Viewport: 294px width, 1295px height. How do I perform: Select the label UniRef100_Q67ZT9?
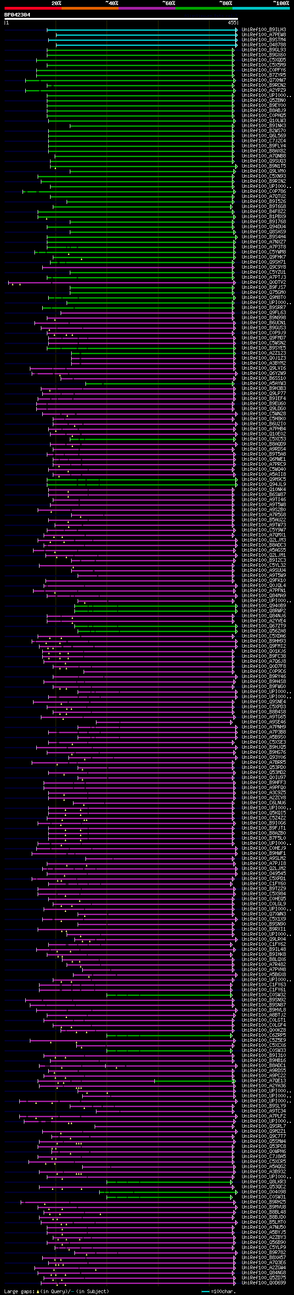coord(264,626)
